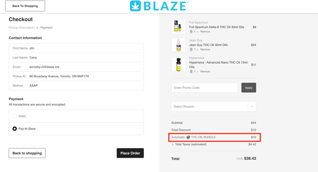
Task: Click trash icon for Jean Guy THC Oil
Action: 191,49
